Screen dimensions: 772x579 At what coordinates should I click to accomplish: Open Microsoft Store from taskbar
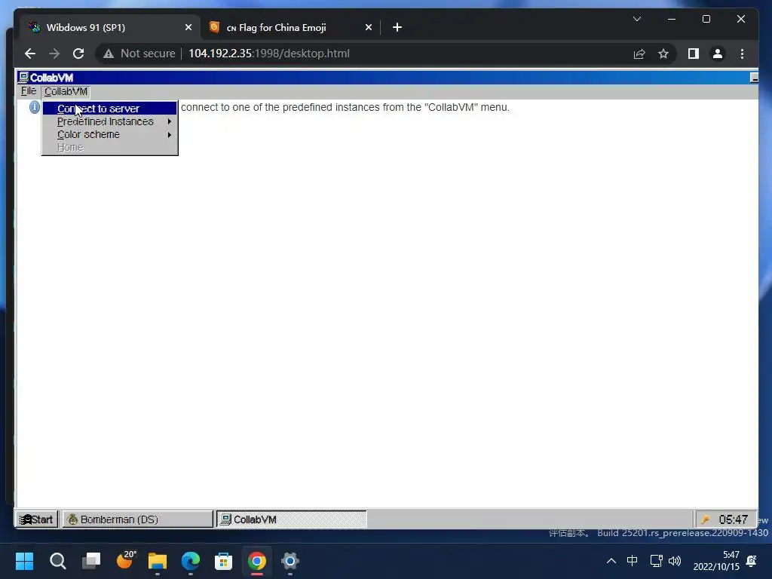click(x=223, y=561)
